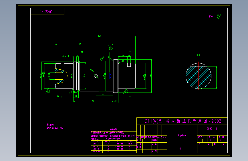
Task: Click the general roughness symbol beside "其余"
Action: pyautogui.click(x=219, y=16)
